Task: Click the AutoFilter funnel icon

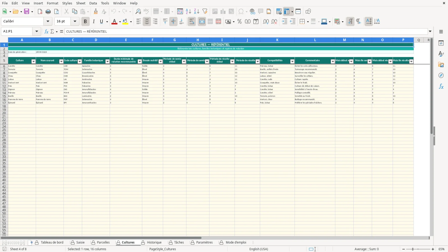Action: 205,11
